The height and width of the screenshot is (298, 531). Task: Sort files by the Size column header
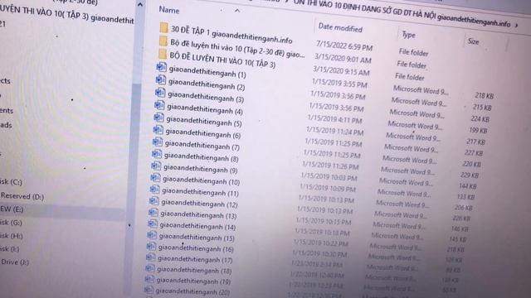click(473, 41)
